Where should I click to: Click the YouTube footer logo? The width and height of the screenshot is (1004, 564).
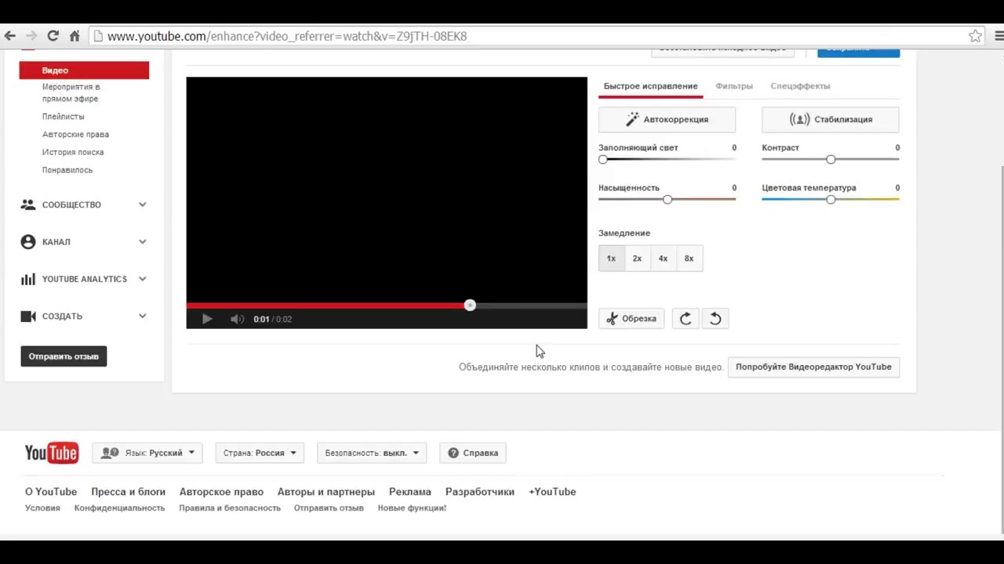52,453
